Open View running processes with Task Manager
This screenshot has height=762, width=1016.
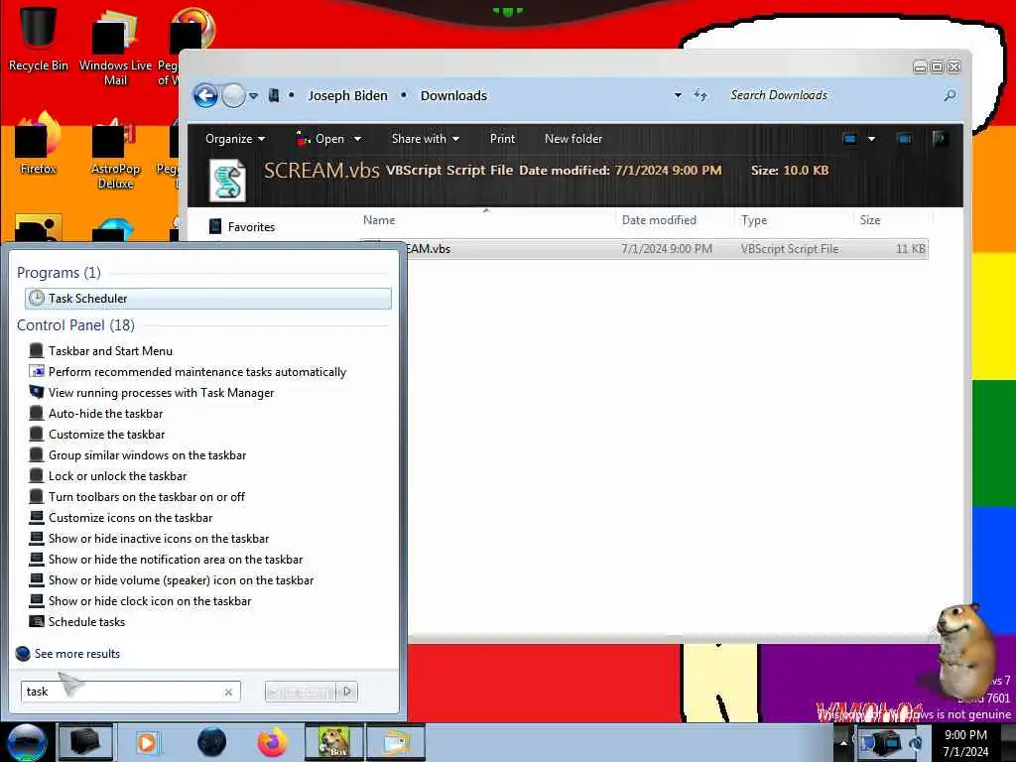152,393
